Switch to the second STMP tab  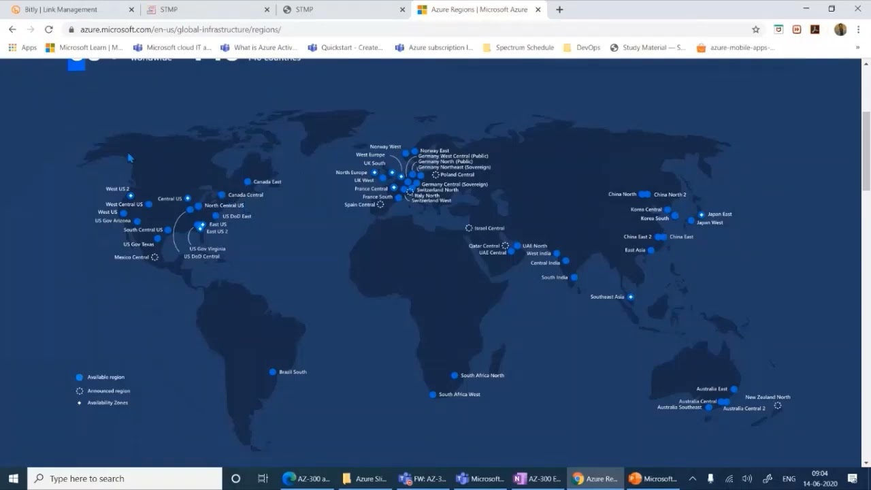coord(344,10)
